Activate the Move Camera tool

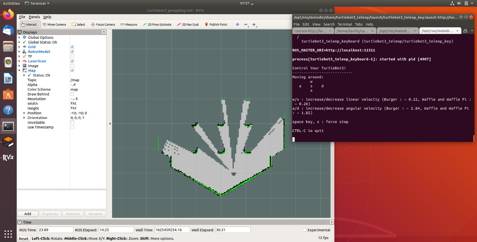tap(54, 25)
